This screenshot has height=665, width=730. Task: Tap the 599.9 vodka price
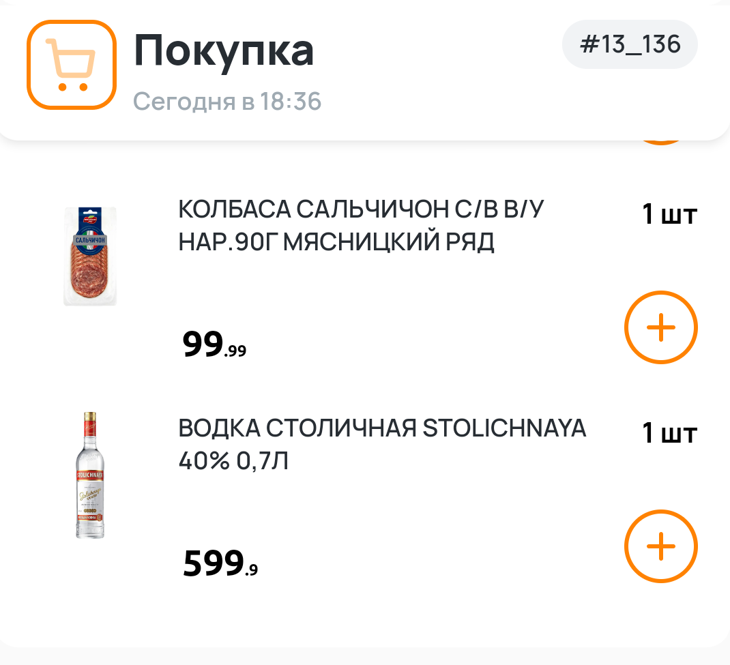(x=220, y=565)
